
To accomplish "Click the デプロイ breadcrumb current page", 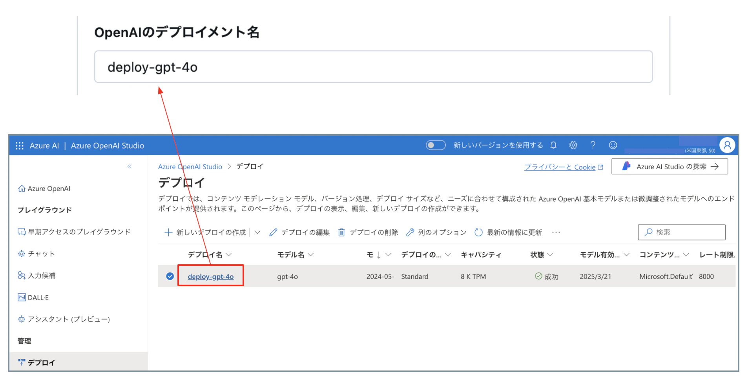I will coord(250,167).
